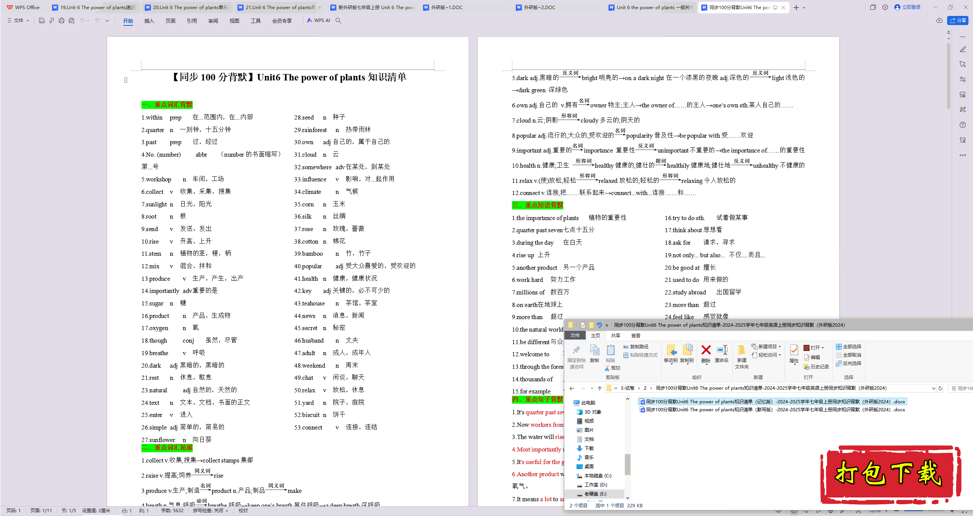This screenshot has width=973, height=516.
Task: Click Explorer search input field
Action: coord(960,389)
